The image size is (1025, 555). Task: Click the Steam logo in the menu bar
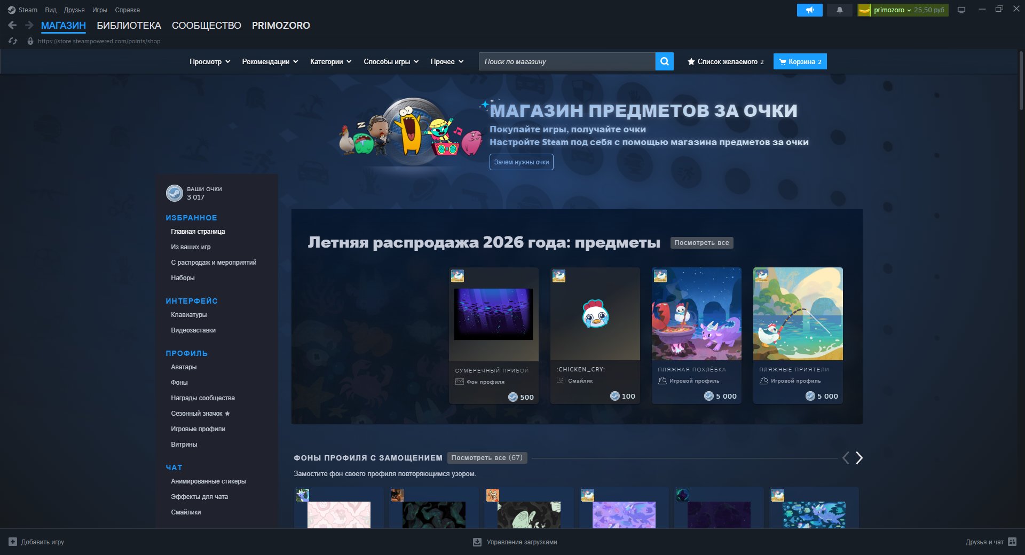pyautogui.click(x=12, y=10)
